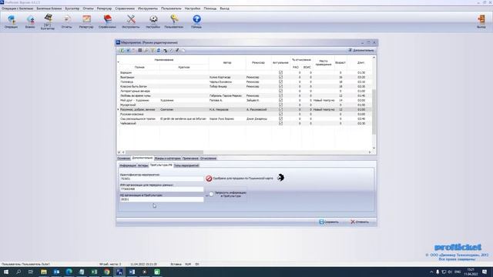Open the Билетные бланки menu
This screenshot has height=277, width=493.
click(x=49, y=8)
